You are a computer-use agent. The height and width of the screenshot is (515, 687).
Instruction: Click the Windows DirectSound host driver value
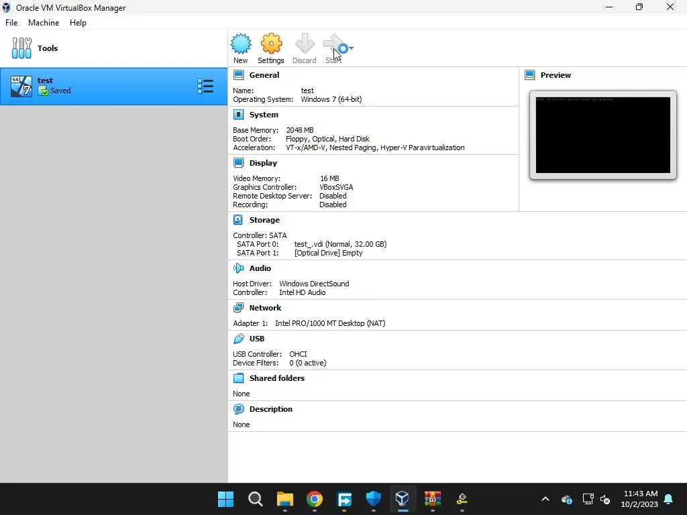point(314,284)
